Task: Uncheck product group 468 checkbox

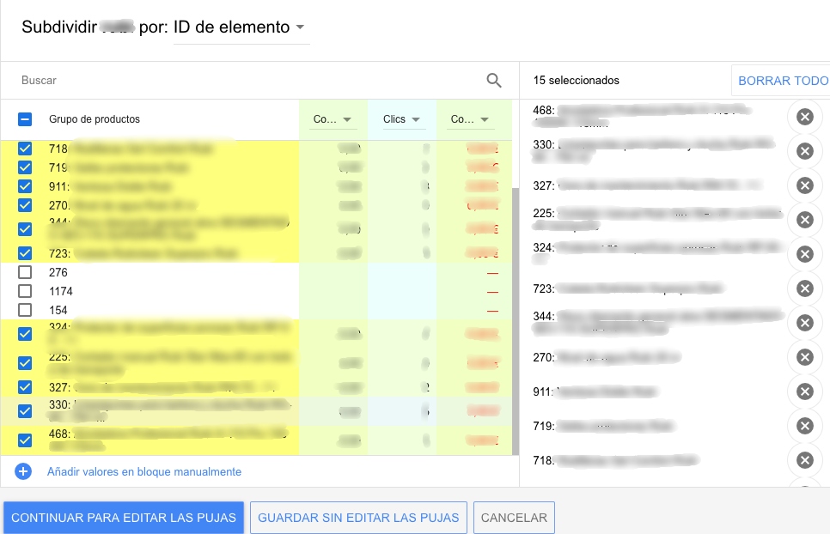Action: click(x=25, y=440)
